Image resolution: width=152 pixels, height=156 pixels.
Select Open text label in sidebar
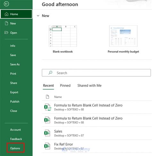[13, 33]
